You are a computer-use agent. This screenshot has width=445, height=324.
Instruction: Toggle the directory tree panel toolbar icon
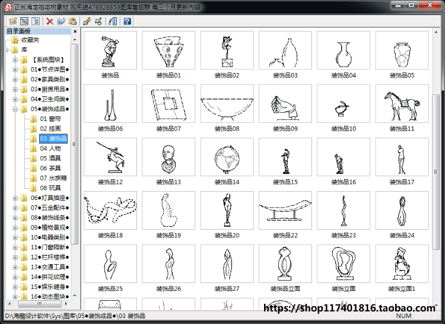click(x=24, y=21)
